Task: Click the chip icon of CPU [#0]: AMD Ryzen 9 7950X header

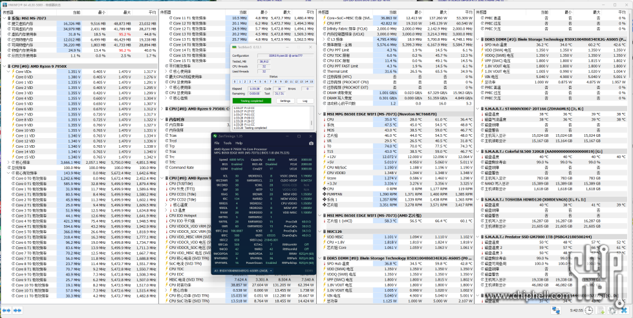Action: pos(9,66)
